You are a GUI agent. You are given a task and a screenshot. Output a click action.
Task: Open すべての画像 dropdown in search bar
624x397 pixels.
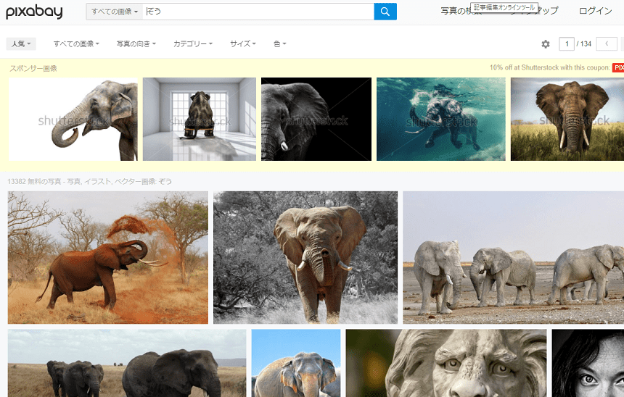click(115, 12)
